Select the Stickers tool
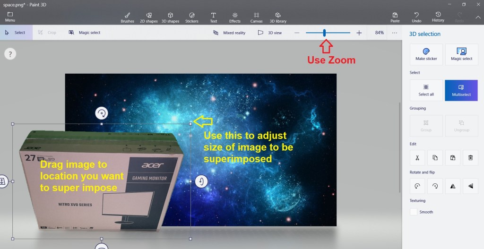The height and width of the screenshot is (249, 484). (x=191, y=17)
